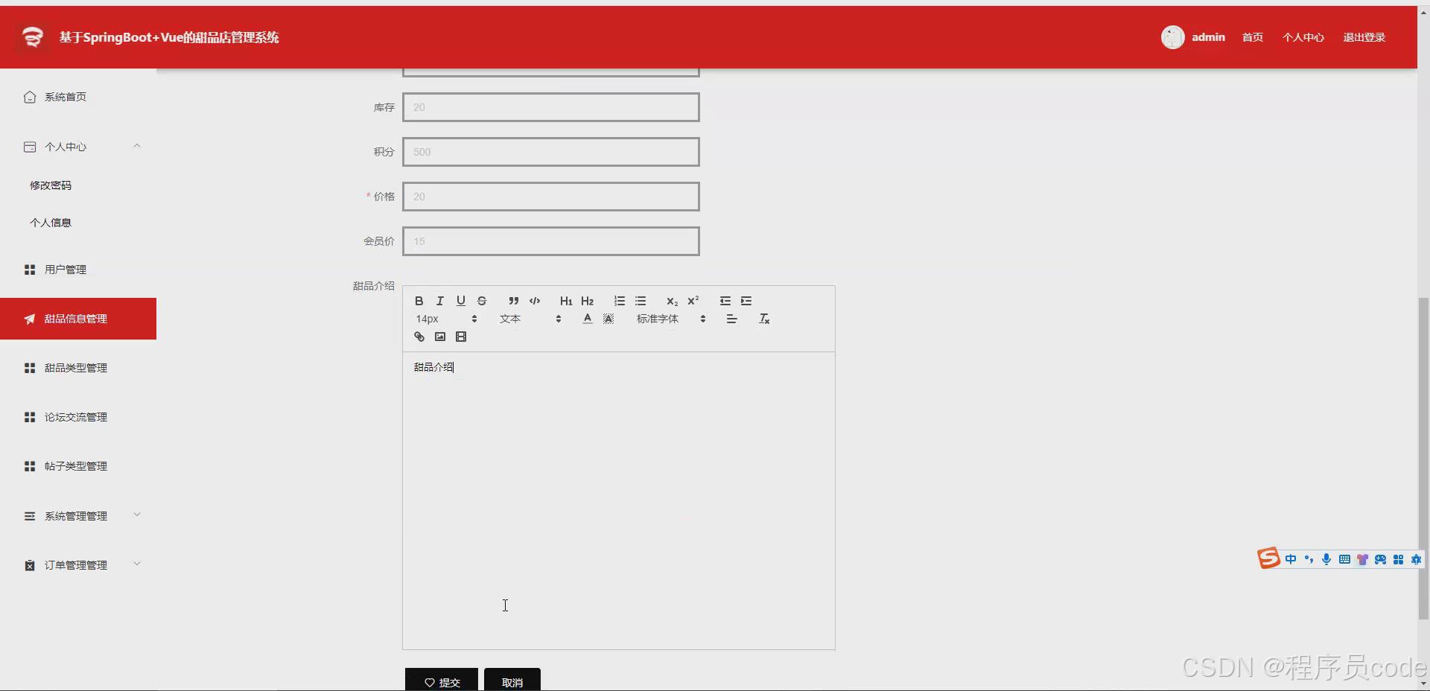This screenshot has width=1430, height=691.
Task: Open Sogou settings icon
Action: pyautogui.click(x=1416, y=559)
